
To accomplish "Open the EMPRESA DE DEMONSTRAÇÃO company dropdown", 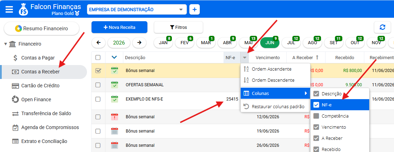I will click(137, 9).
